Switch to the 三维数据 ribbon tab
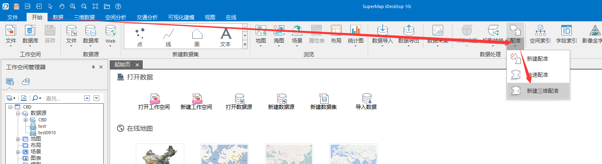 coord(85,17)
